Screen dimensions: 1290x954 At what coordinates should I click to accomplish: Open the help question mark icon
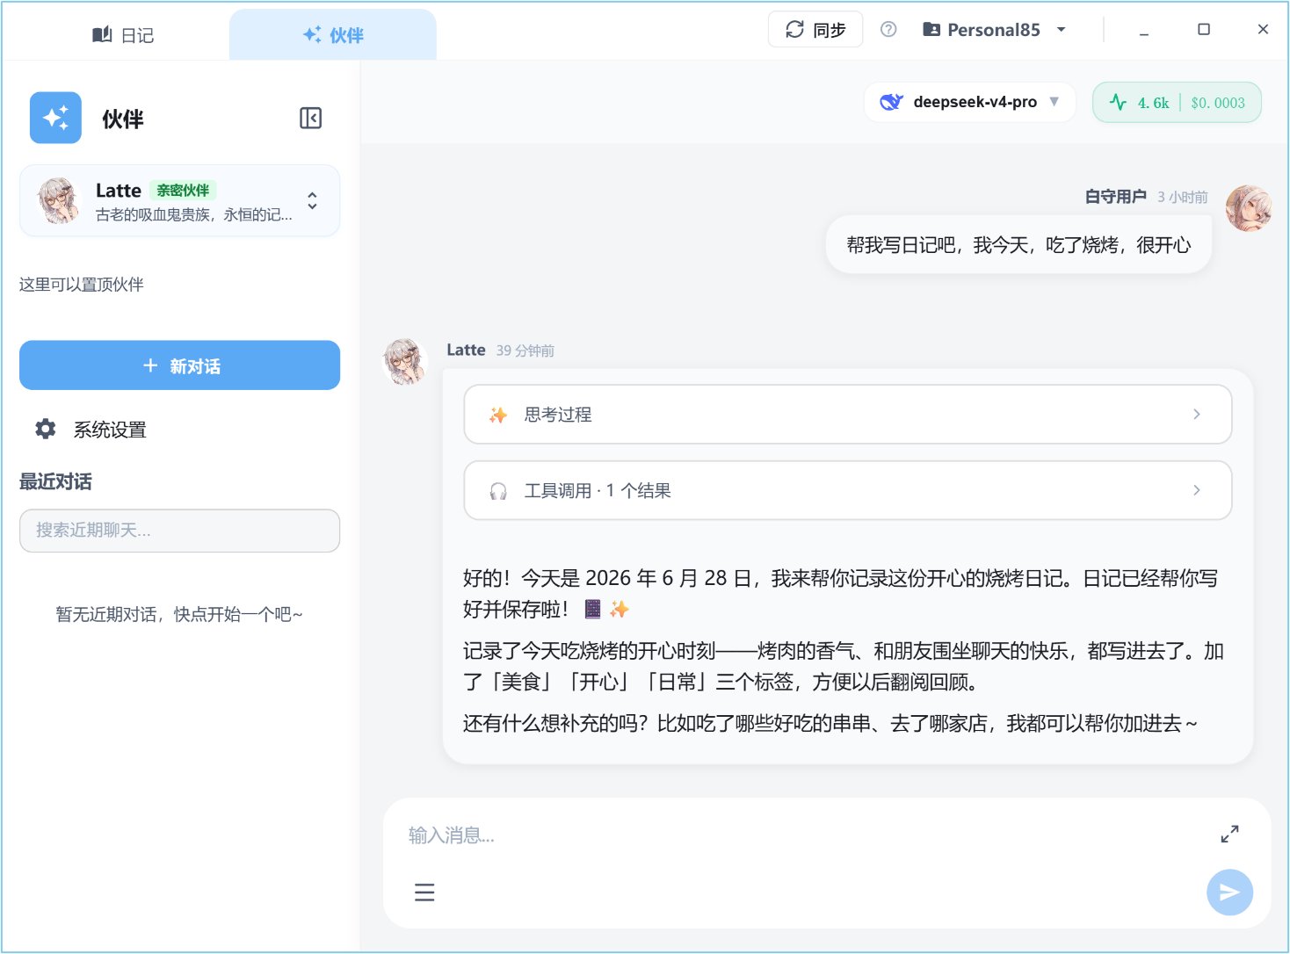(x=888, y=30)
